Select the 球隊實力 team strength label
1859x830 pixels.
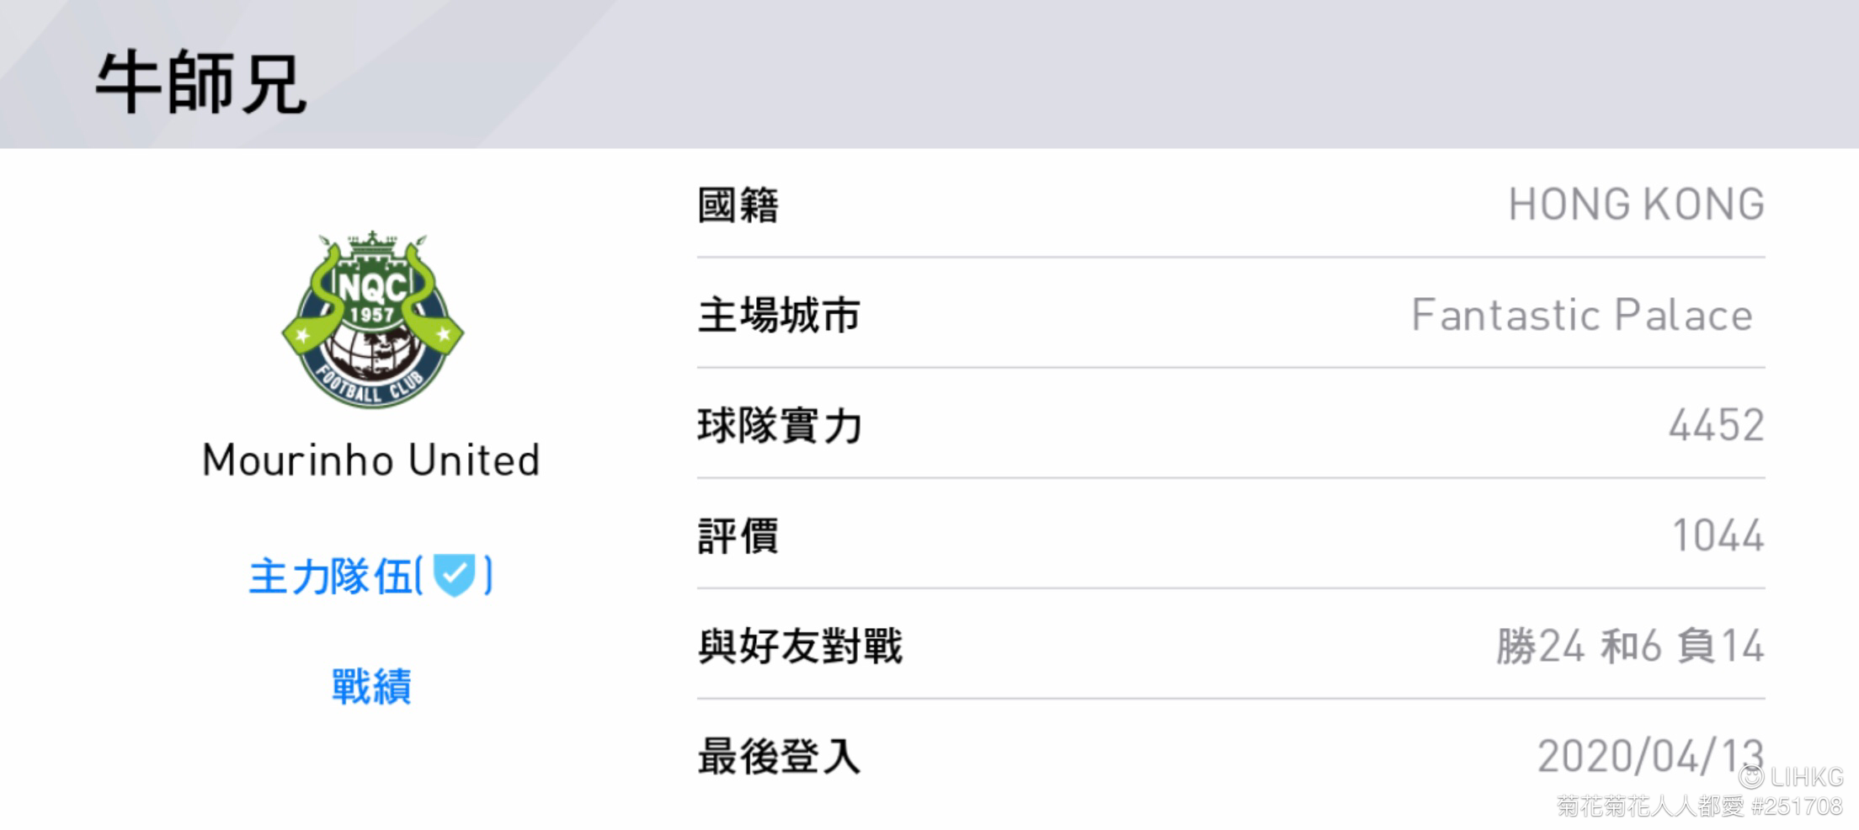[x=780, y=425]
